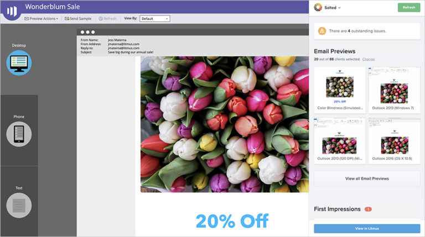Image resolution: width=425 pixels, height=237 pixels.
Task: Select the Desktop preview icon
Action: (x=19, y=63)
